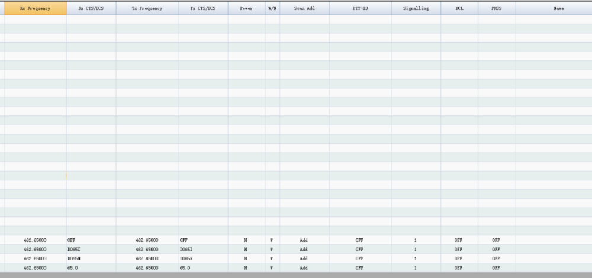This screenshot has height=278, width=592.
Task: Toggle Scan Add in the first populated row
Action: [x=304, y=240]
